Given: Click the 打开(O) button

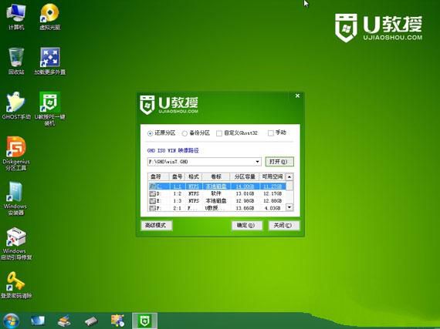Looking at the screenshot, I should [x=279, y=162].
